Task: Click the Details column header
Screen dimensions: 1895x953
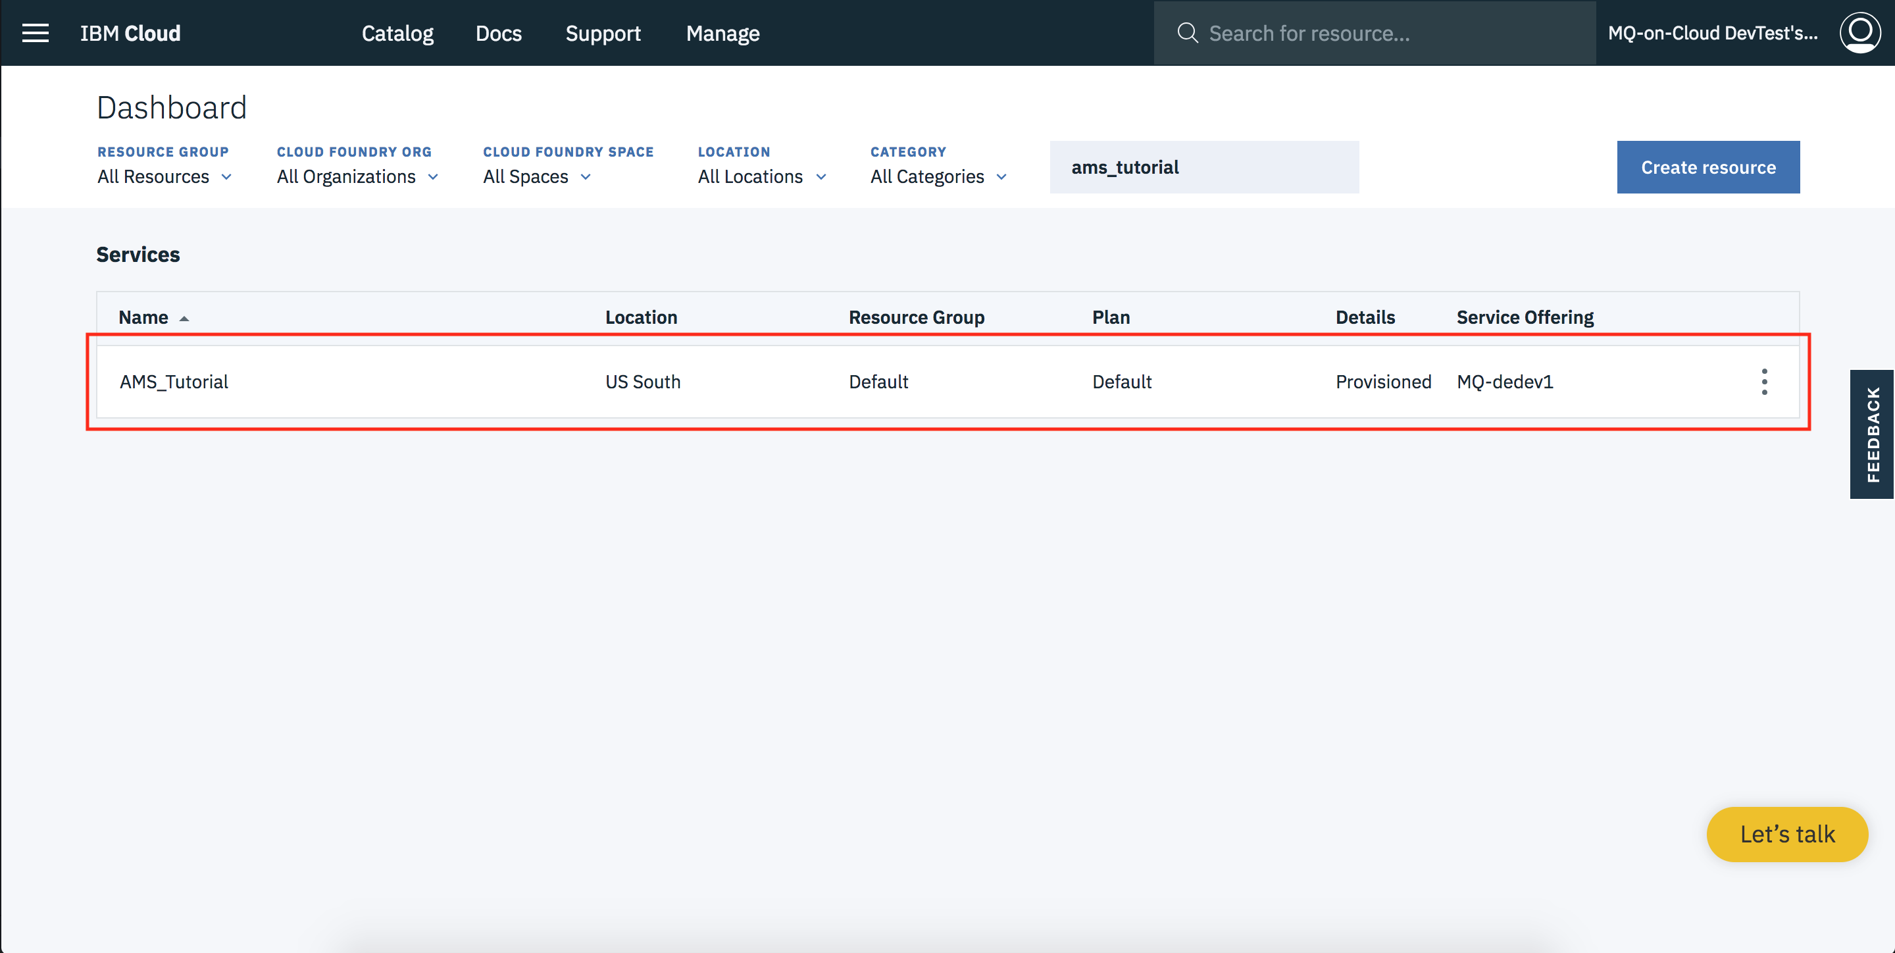Action: coord(1365,317)
